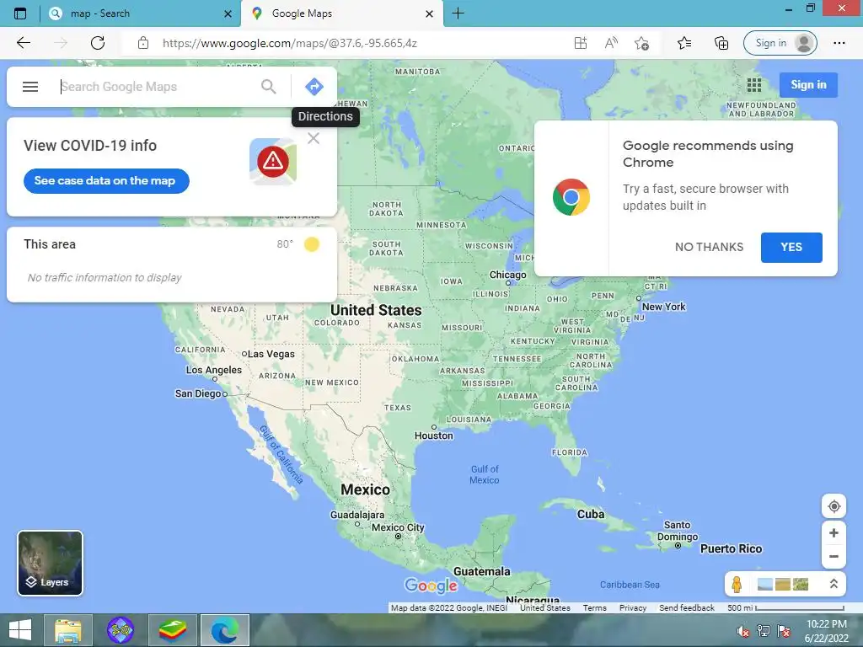This screenshot has width=863, height=647.
Task: Click the Chicago city label on map
Action: [x=508, y=275]
